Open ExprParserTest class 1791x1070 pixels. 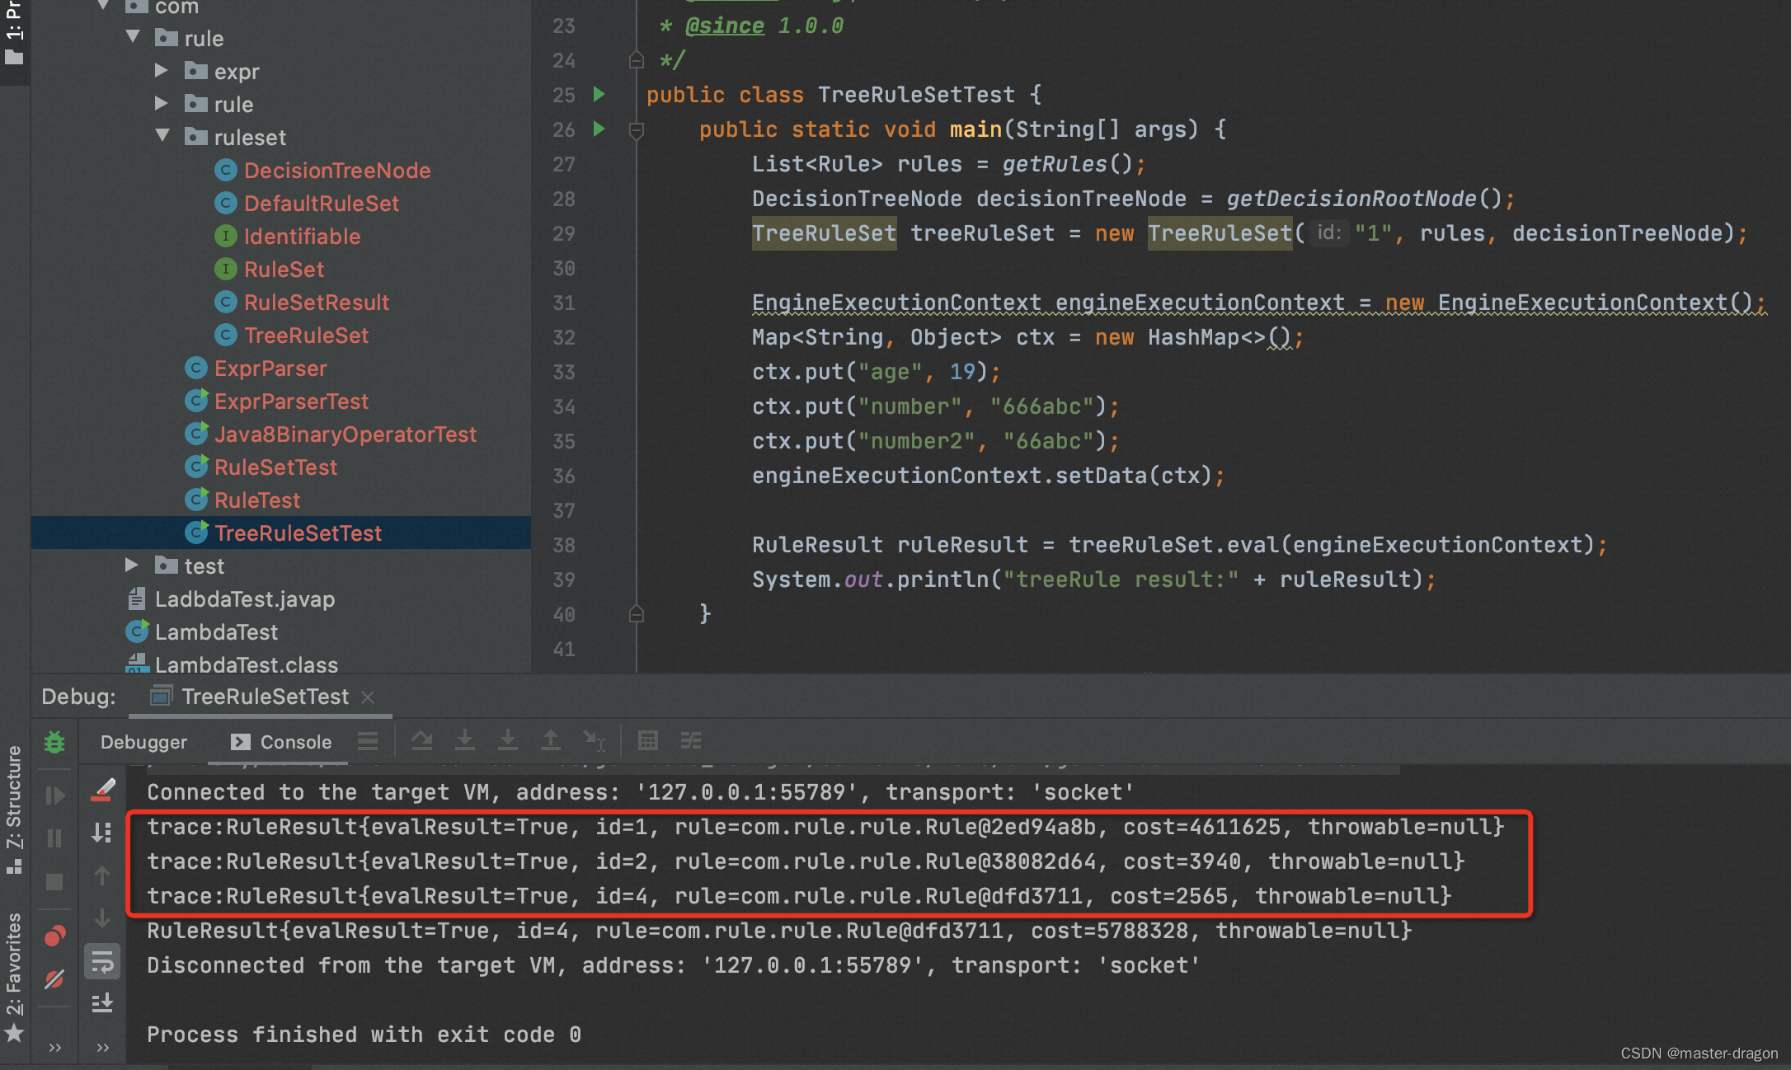[x=291, y=401]
